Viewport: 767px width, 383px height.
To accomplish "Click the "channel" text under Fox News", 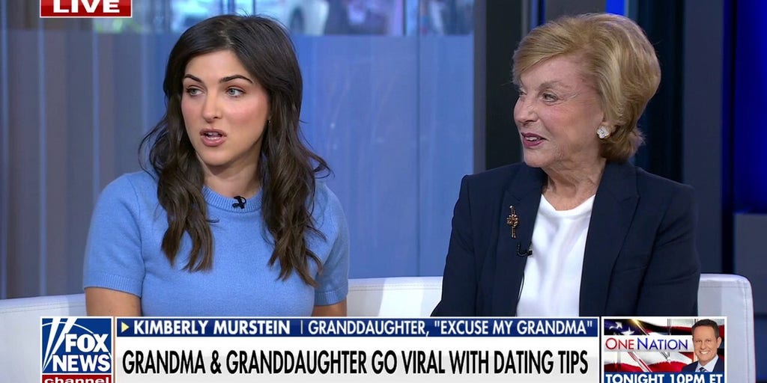I will (x=77, y=379).
